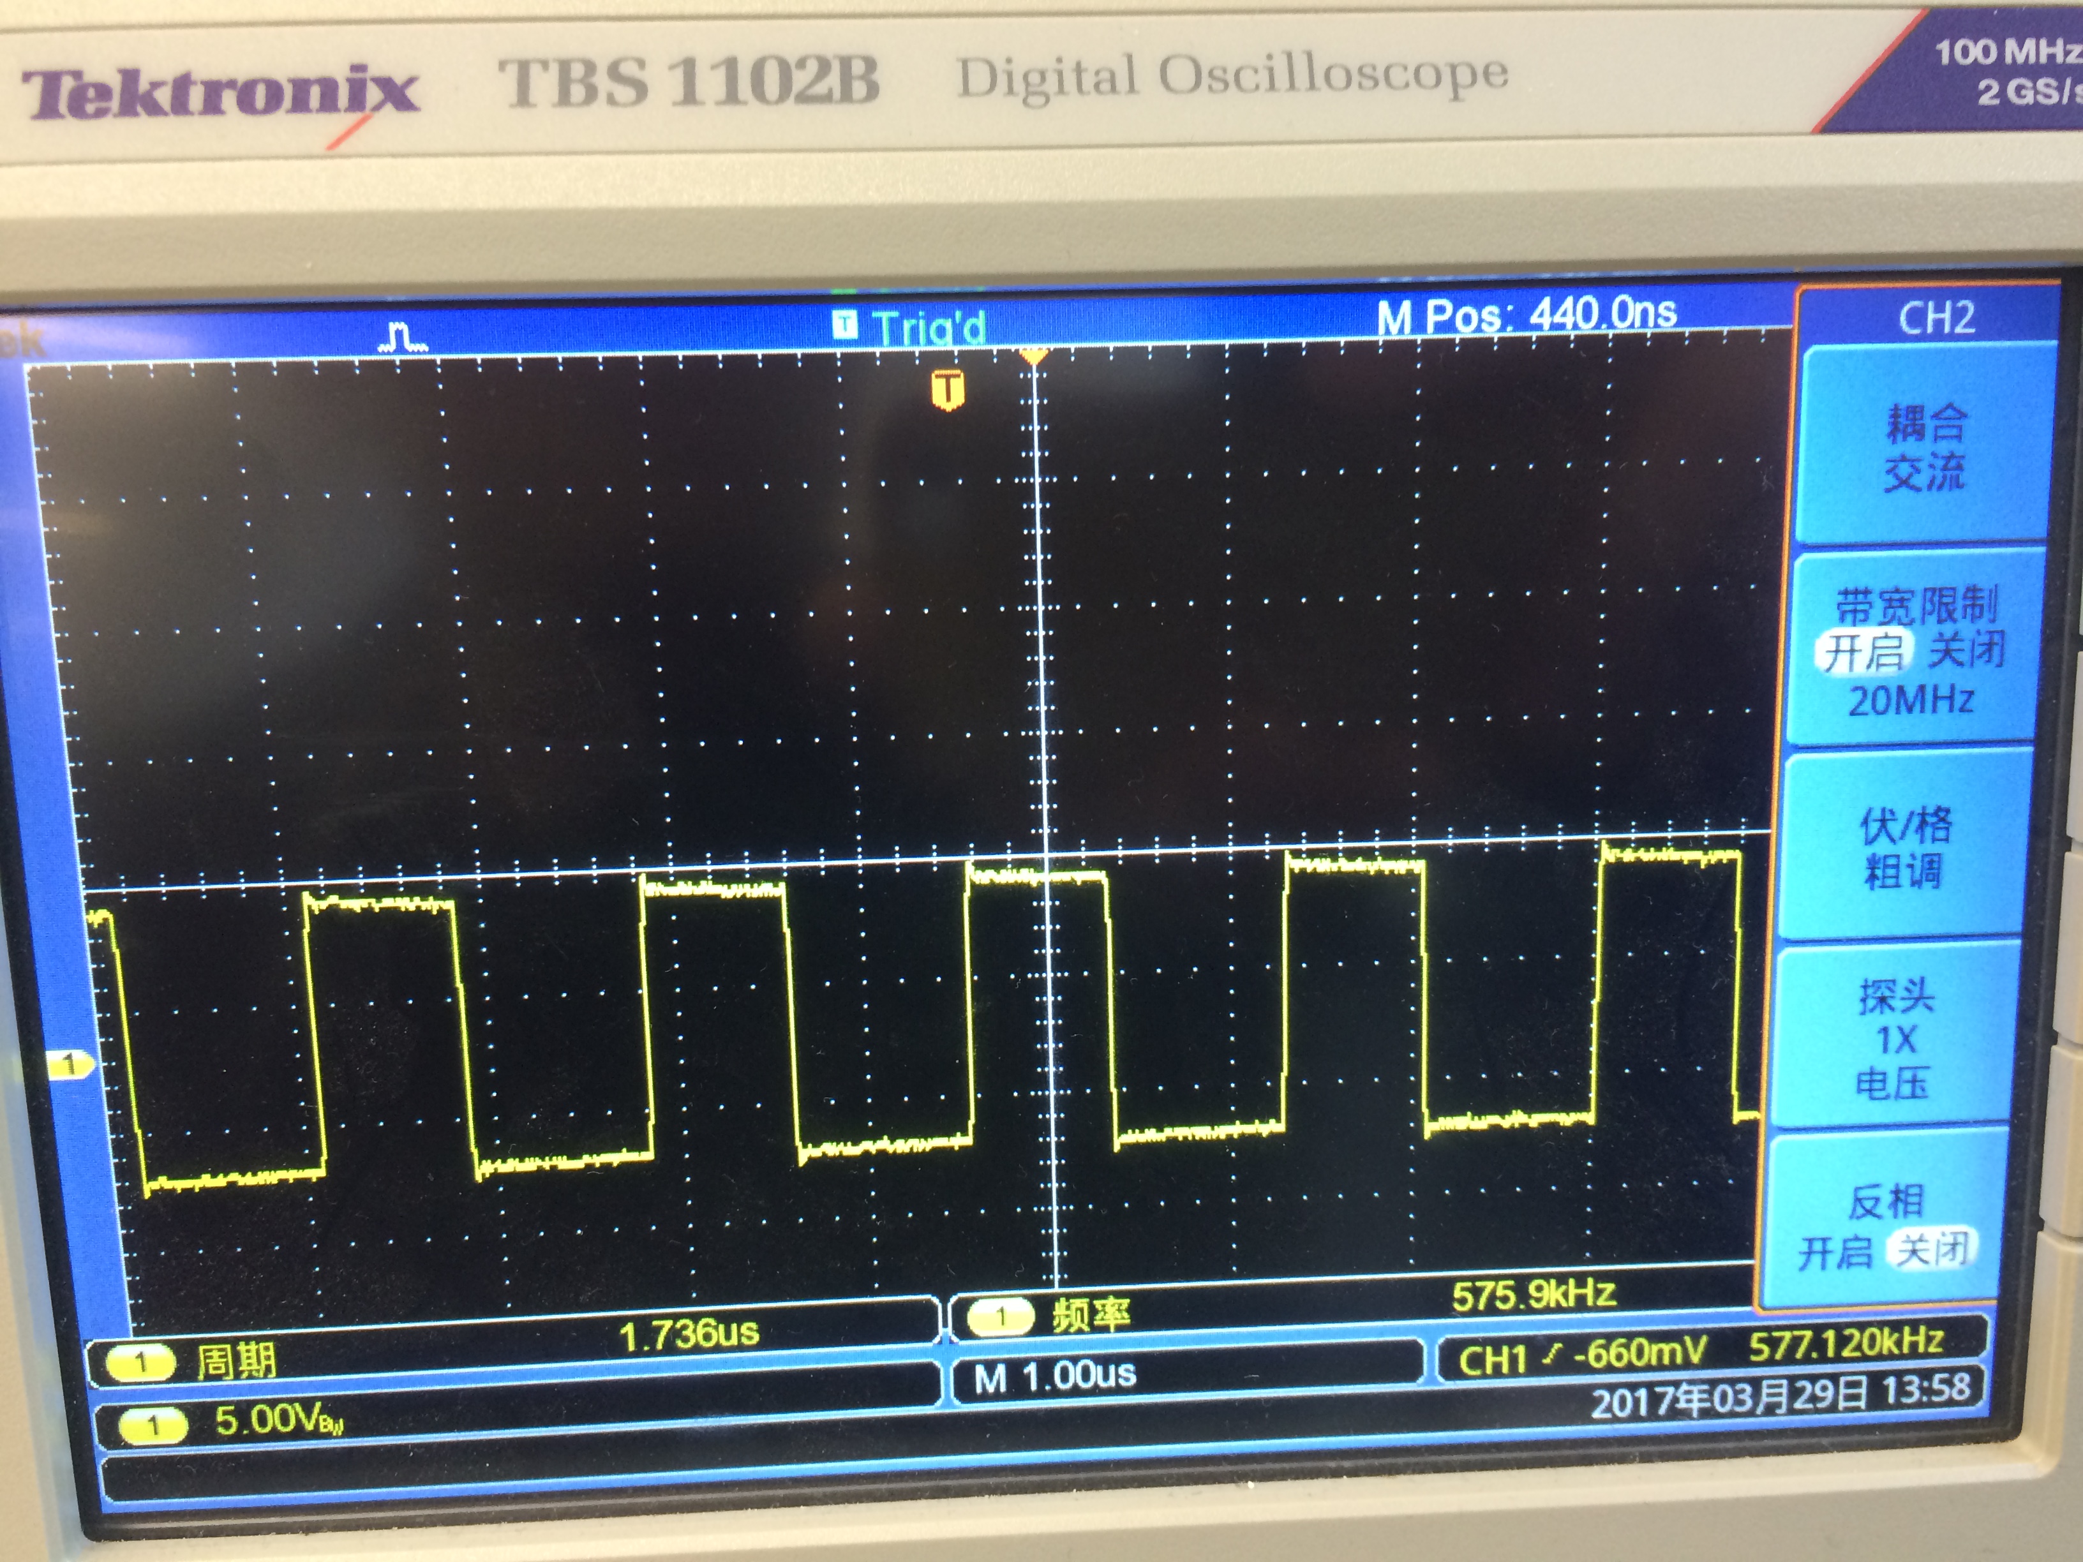Viewport: 2083px width, 1562px height.
Task: Toggle bandwidth limit to 开启
Action: click(1865, 651)
